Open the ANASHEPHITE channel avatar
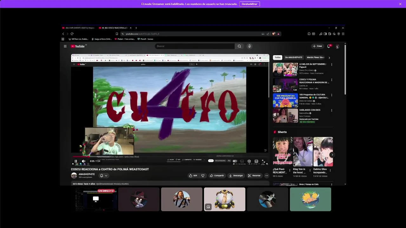 point(74,175)
